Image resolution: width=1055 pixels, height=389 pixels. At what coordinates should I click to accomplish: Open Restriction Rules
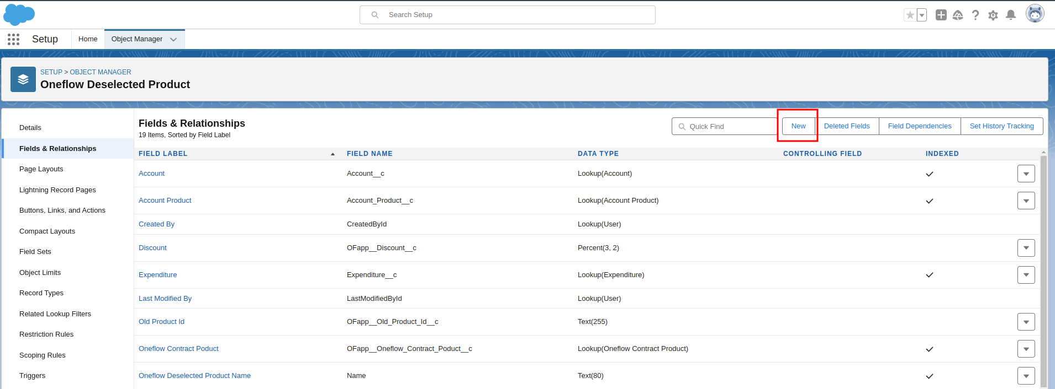[x=68, y=334]
